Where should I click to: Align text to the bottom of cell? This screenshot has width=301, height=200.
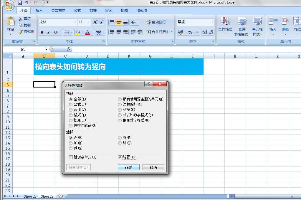click(x=125, y=22)
